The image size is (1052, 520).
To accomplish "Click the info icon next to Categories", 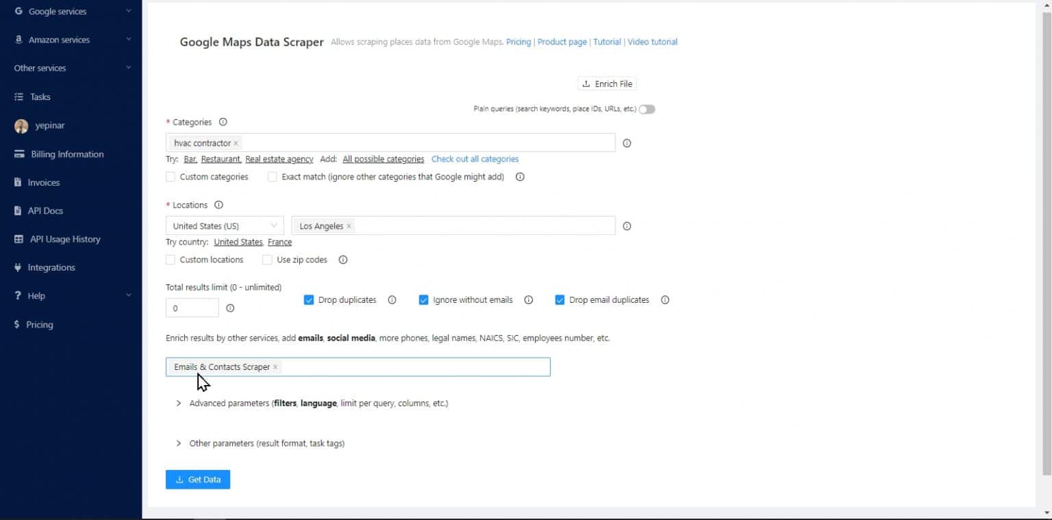I will [x=223, y=121].
